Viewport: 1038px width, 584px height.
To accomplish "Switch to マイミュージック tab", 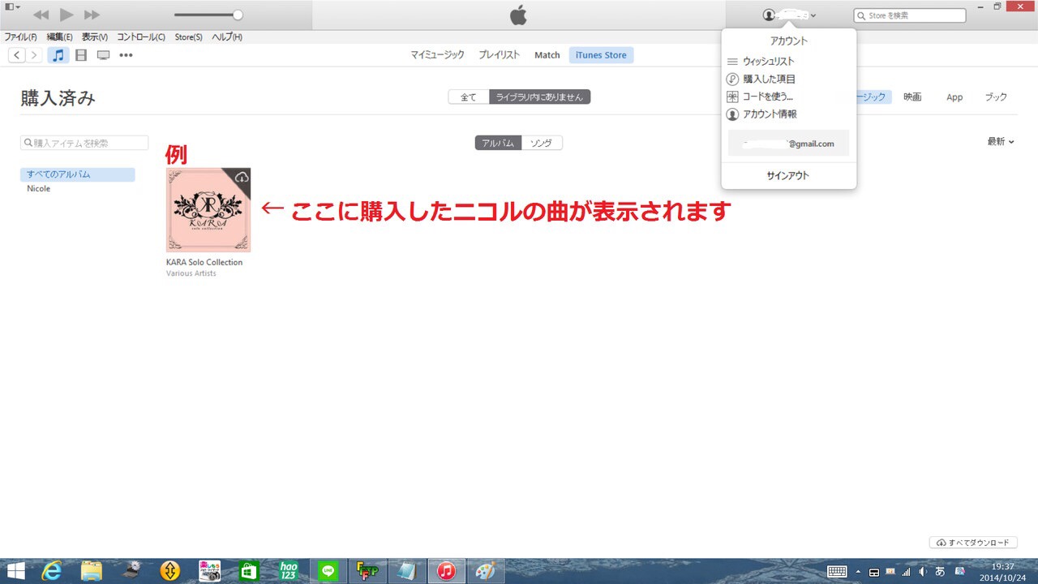I will [x=437, y=55].
